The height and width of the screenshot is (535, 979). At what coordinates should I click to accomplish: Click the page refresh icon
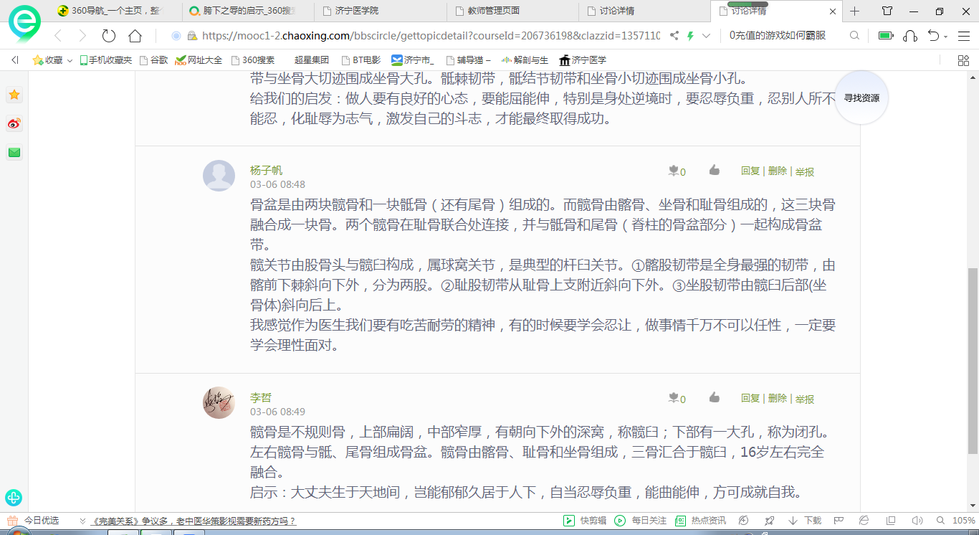coord(109,36)
